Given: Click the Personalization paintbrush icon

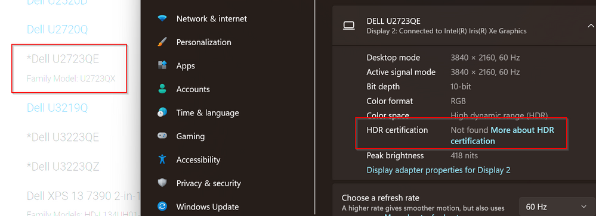Looking at the screenshot, I should (162, 42).
